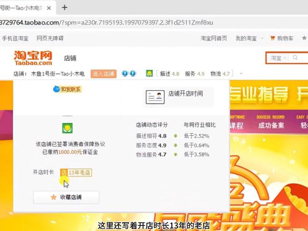
Task: Click 描述 4.8 score in header
Action: (x=169, y=74)
